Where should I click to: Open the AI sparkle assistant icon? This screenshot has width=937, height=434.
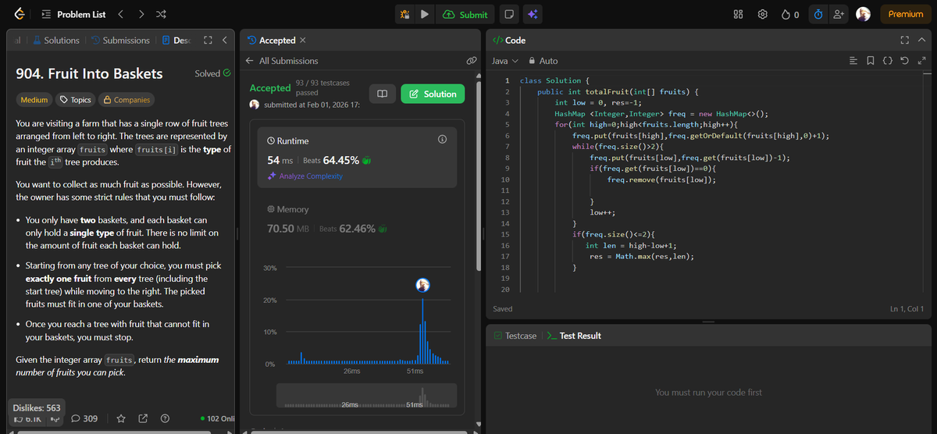[533, 14]
